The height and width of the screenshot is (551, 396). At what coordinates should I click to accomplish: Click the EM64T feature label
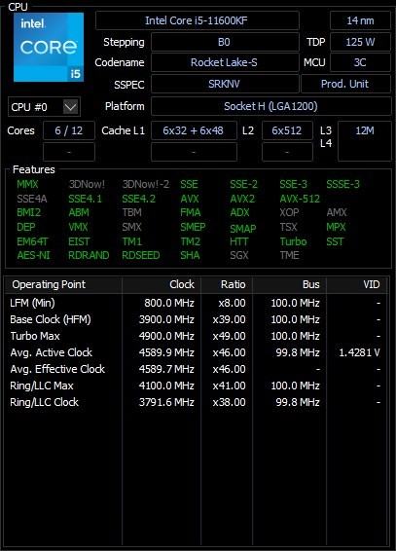pos(32,241)
